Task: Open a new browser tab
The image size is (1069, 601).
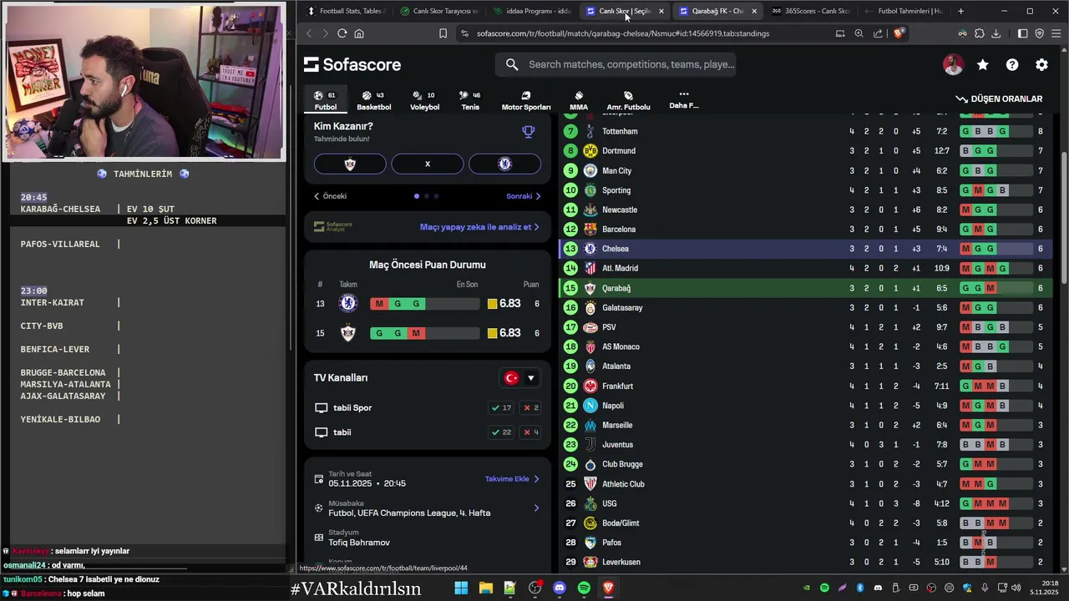Action: click(960, 11)
